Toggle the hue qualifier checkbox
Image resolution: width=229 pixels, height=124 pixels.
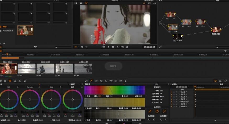[85, 96]
